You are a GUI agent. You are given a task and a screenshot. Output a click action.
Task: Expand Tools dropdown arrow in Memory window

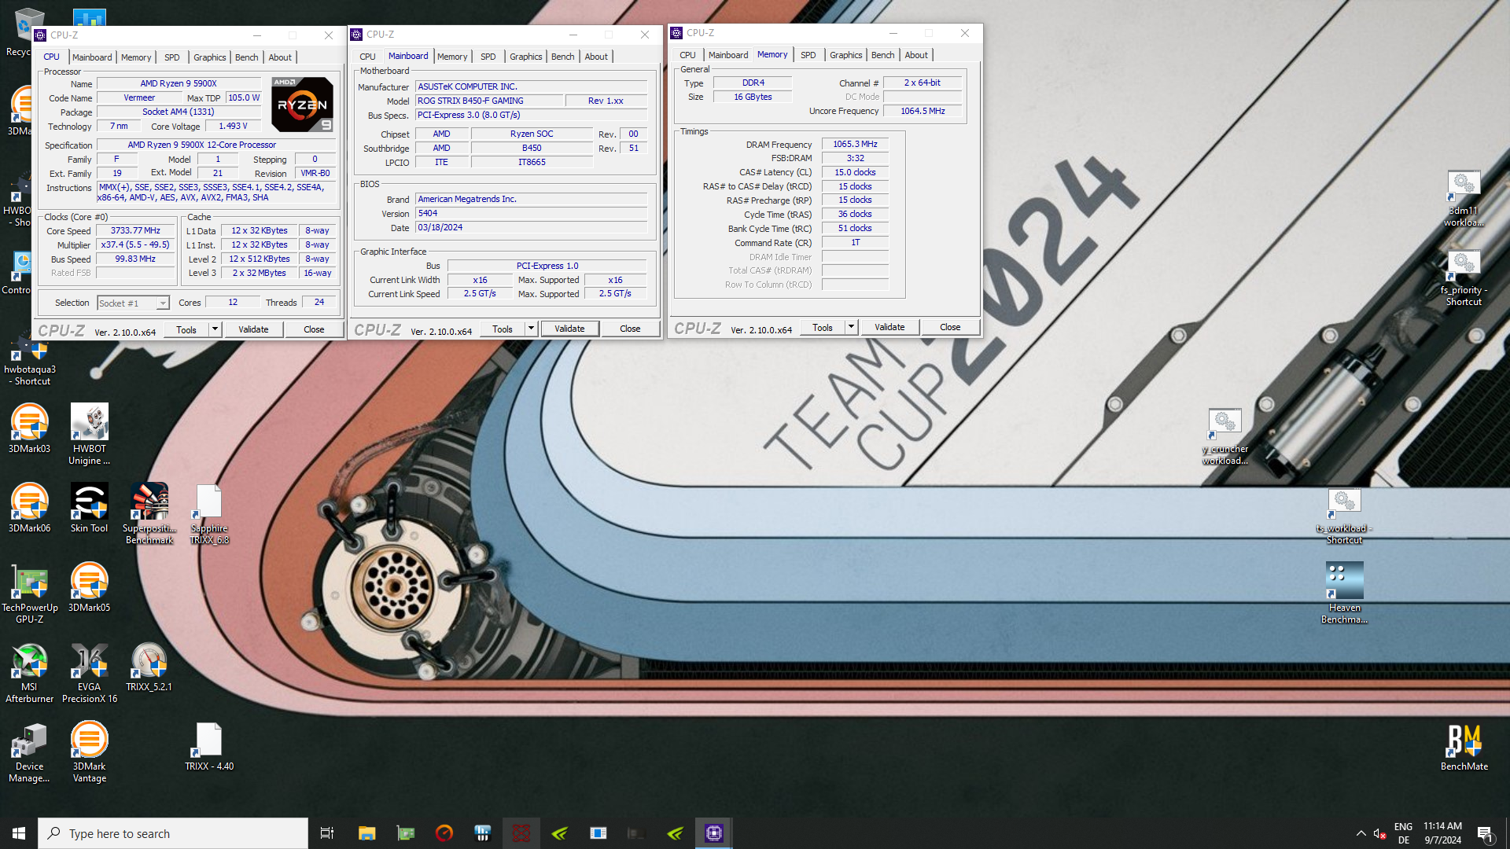tap(851, 327)
